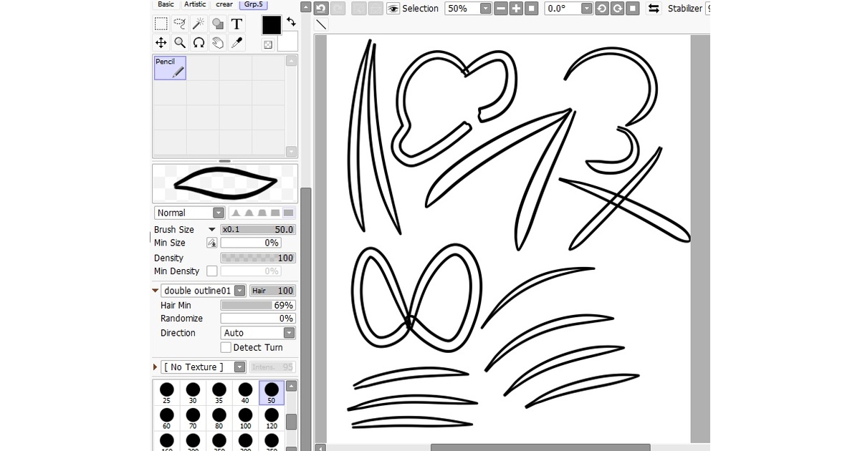Choose brush size preset 25
The height and width of the screenshot is (451, 860).
click(x=167, y=392)
